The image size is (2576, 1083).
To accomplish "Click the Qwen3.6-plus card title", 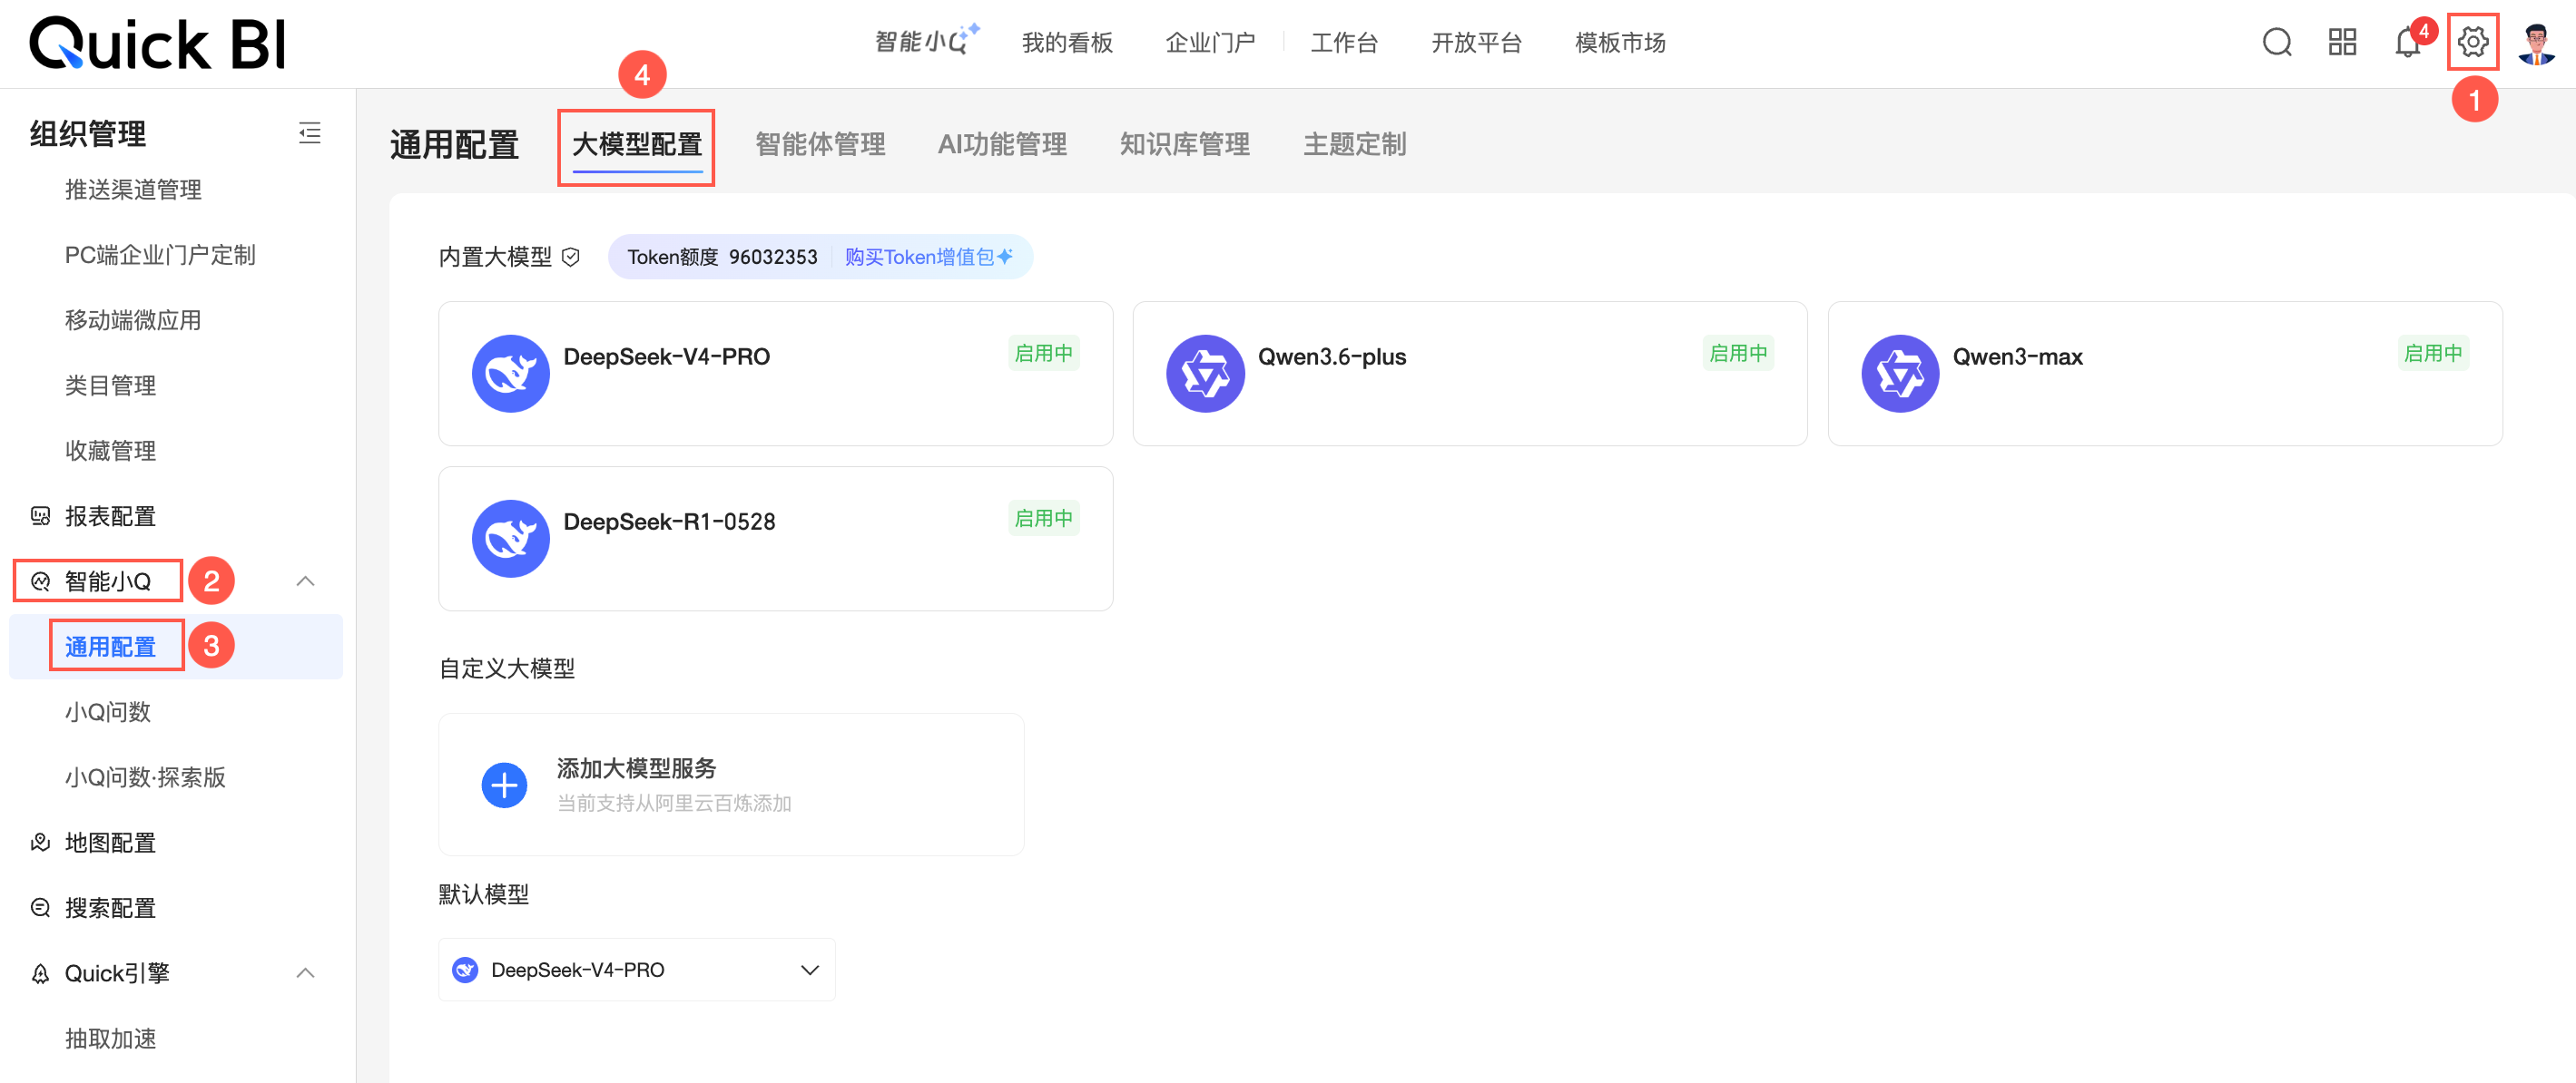I will pos(1331,356).
